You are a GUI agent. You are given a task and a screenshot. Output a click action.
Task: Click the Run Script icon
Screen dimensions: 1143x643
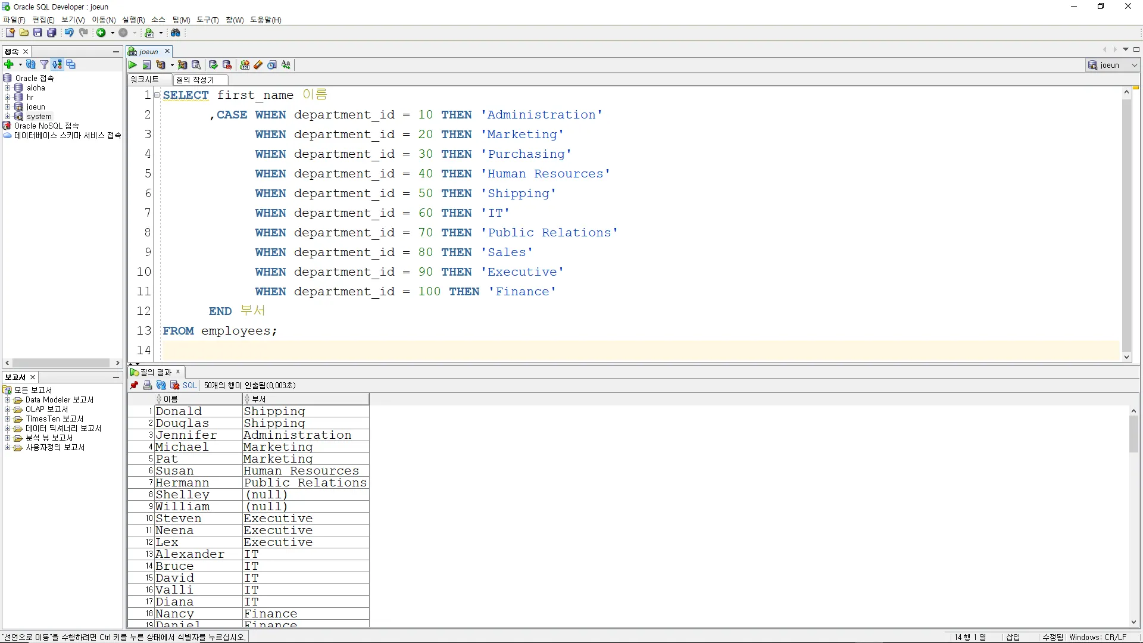[x=147, y=65]
